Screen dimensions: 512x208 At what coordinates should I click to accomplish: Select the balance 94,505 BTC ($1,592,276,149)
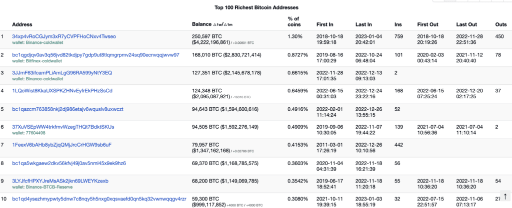click(x=225, y=127)
